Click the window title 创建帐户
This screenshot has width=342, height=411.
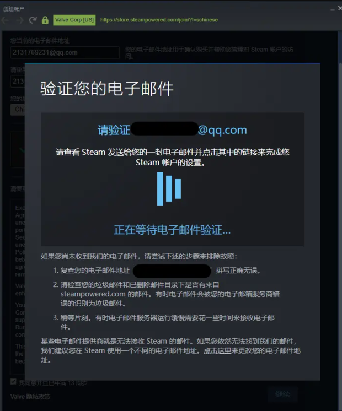[x=14, y=9]
